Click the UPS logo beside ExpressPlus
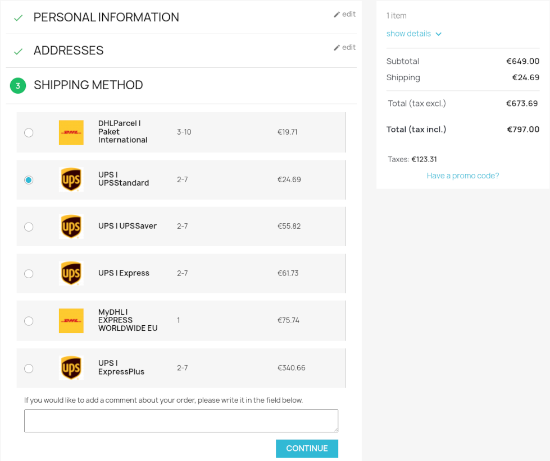This screenshot has width=550, height=461. [71, 368]
